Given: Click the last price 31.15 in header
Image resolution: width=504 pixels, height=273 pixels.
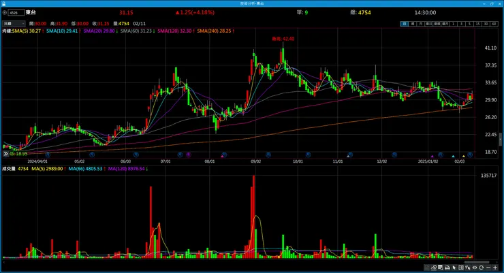Looking at the screenshot, I should (126, 12).
